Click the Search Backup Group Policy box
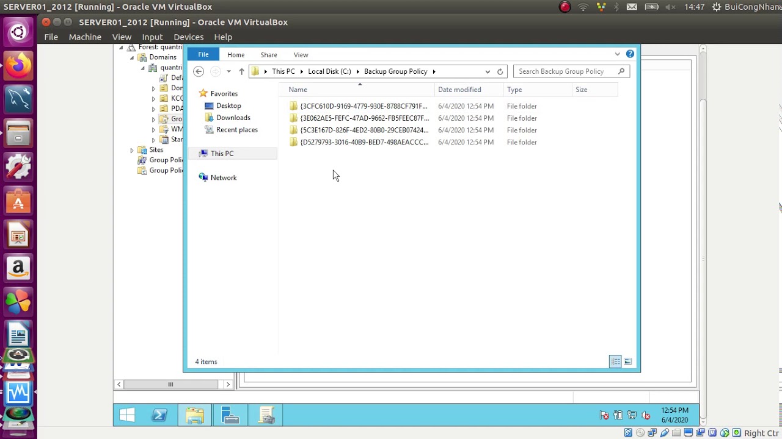Image resolution: width=782 pixels, height=439 pixels. (571, 71)
